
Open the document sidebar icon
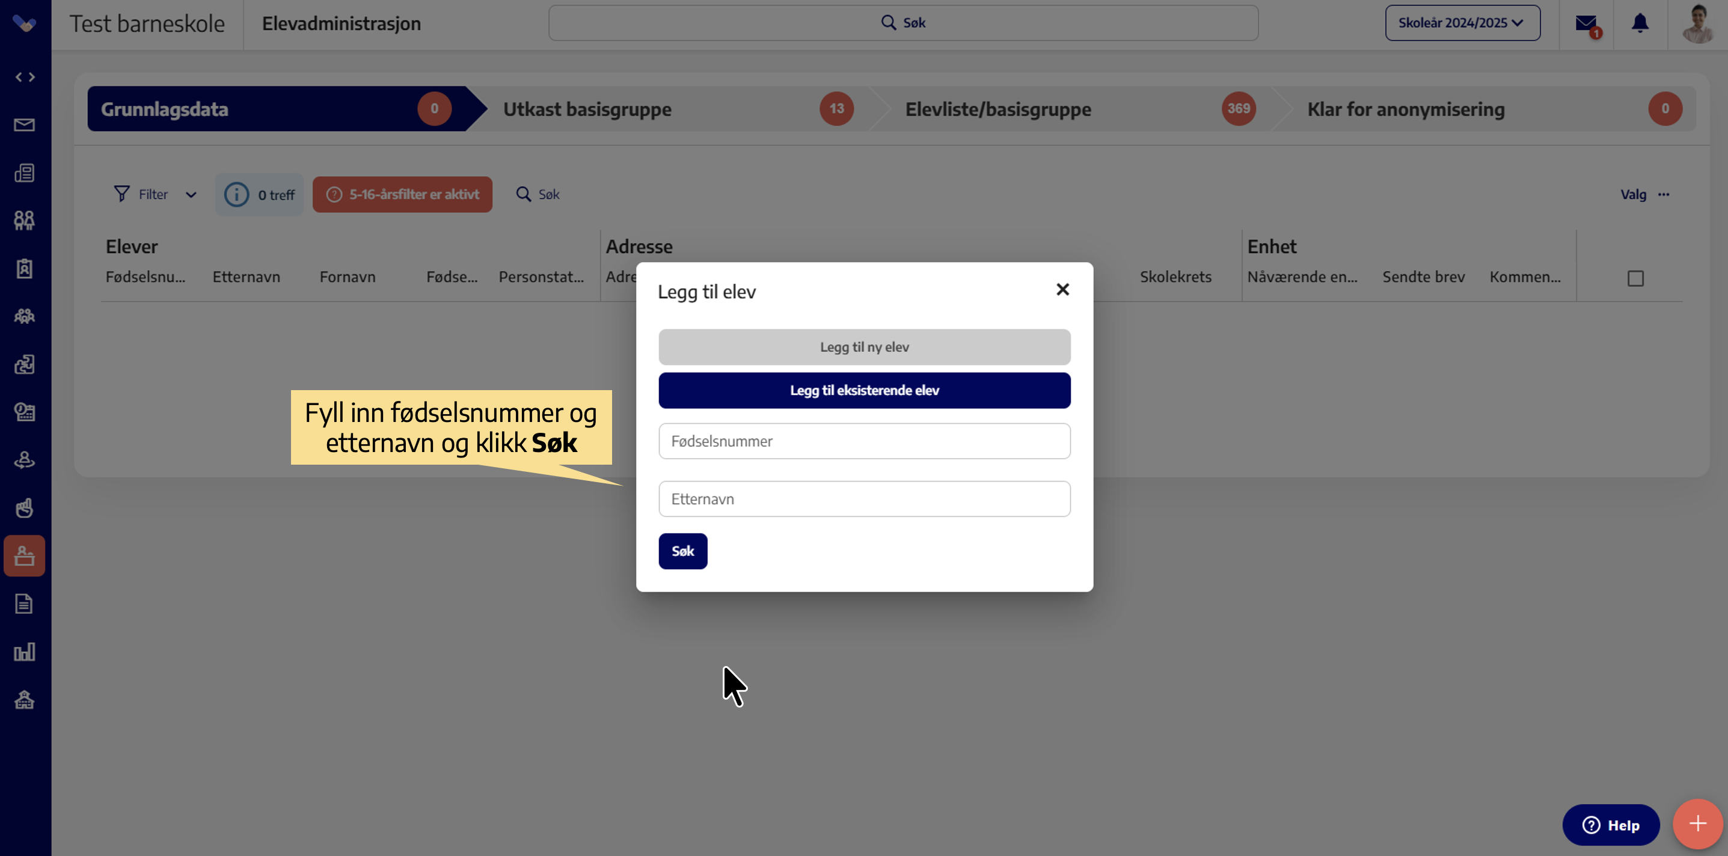click(x=25, y=604)
